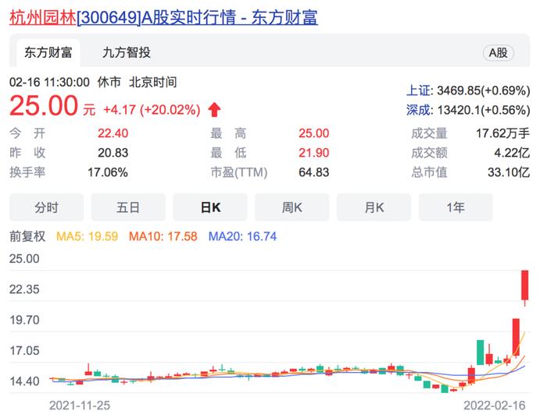Switch to the 东方财富 tab
Screen dimensions: 547x418
pyautogui.click(x=48, y=53)
